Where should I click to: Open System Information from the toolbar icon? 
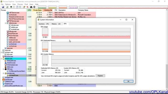(x=11, y=7)
